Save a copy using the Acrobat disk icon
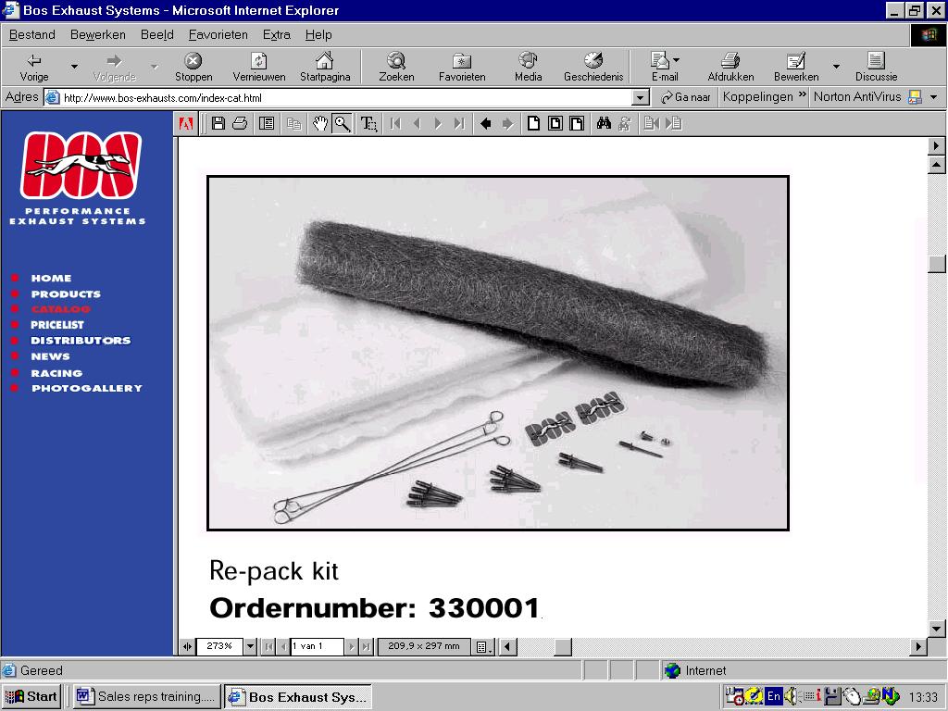The height and width of the screenshot is (711, 948). (218, 123)
